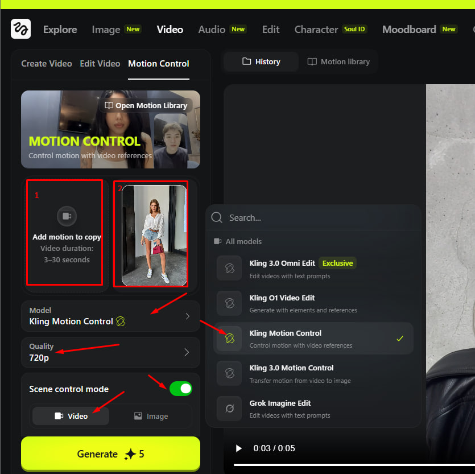Expand the Model selector chevron
The image size is (475, 474).
[x=188, y=316]
